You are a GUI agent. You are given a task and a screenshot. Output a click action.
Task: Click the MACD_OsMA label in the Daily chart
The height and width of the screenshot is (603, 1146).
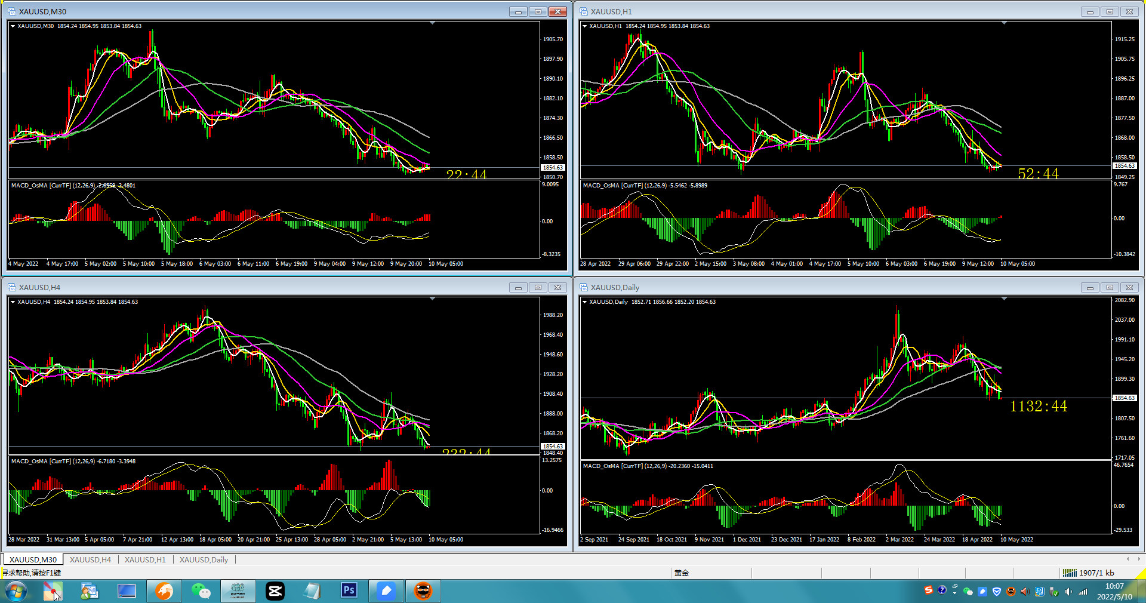[x=648, y=466]
